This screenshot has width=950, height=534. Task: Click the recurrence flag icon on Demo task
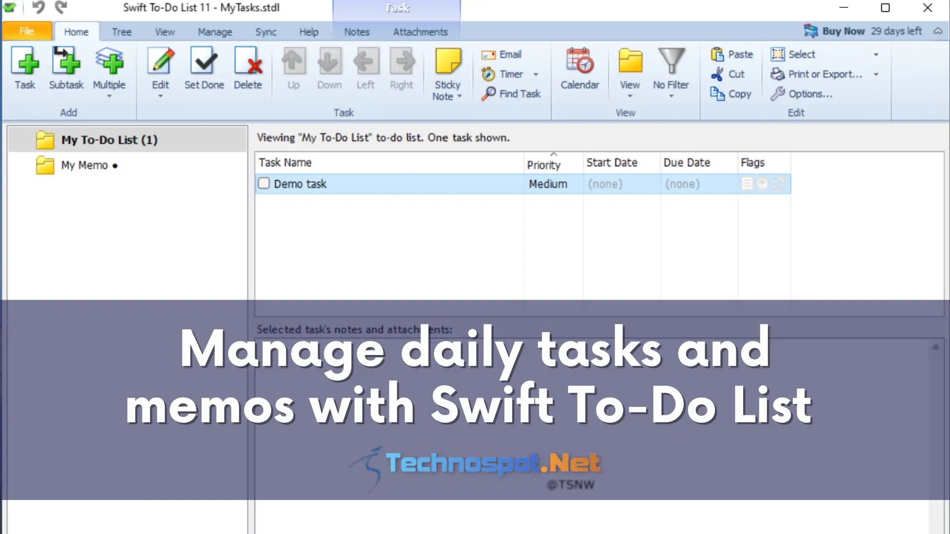(779, 183)
